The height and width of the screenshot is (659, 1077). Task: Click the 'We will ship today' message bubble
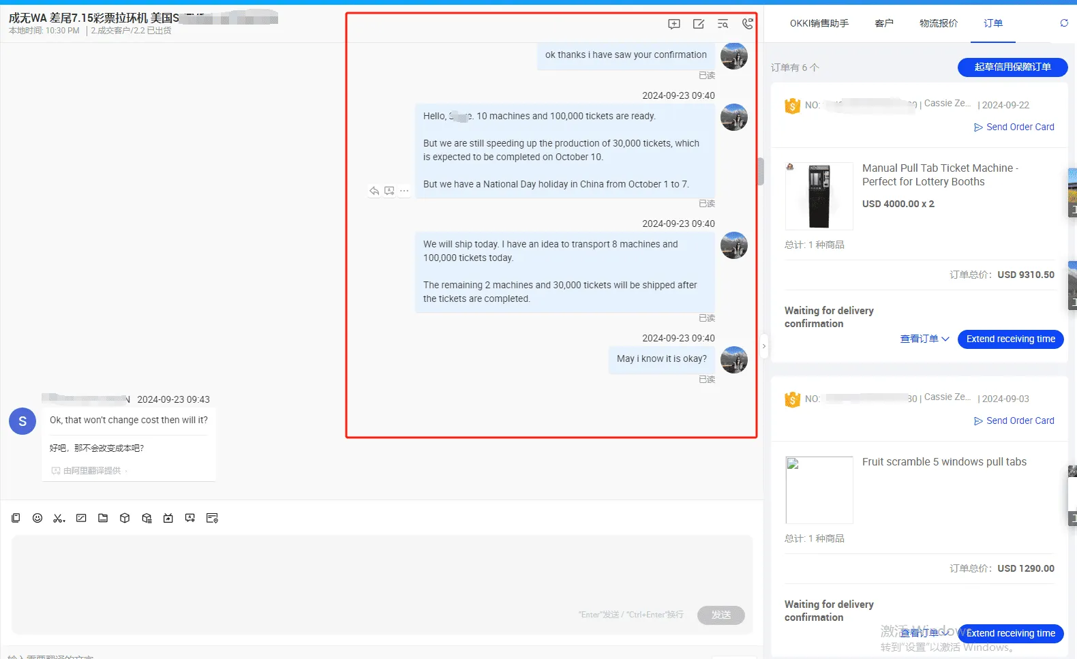pyautogui.click(x=565, y=271)
